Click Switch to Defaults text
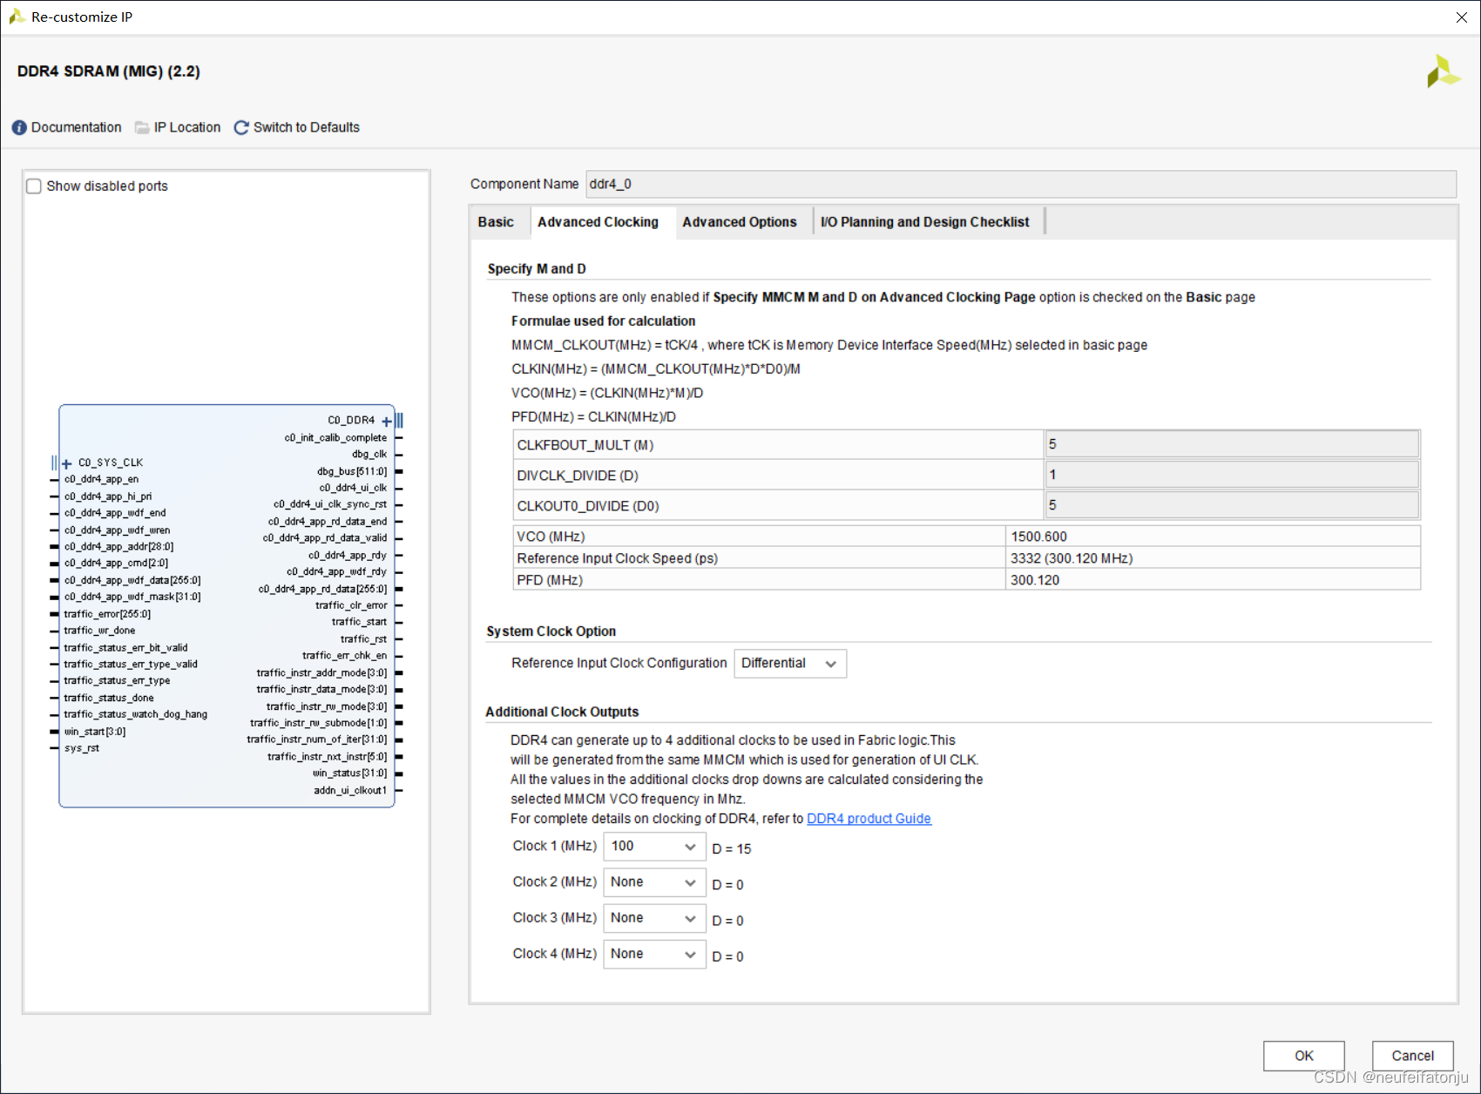Image resolution: width=1481 pixels, height=1094 pixels. [x=307, y=127]
